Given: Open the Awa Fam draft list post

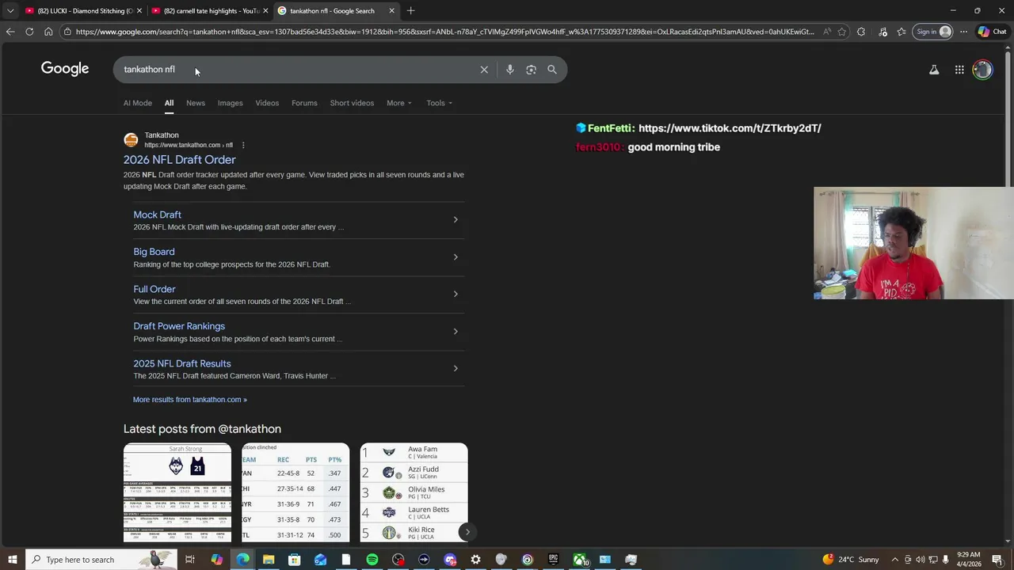Looking at the screenshot, I should pyautogui.click(x=414, y=492).
